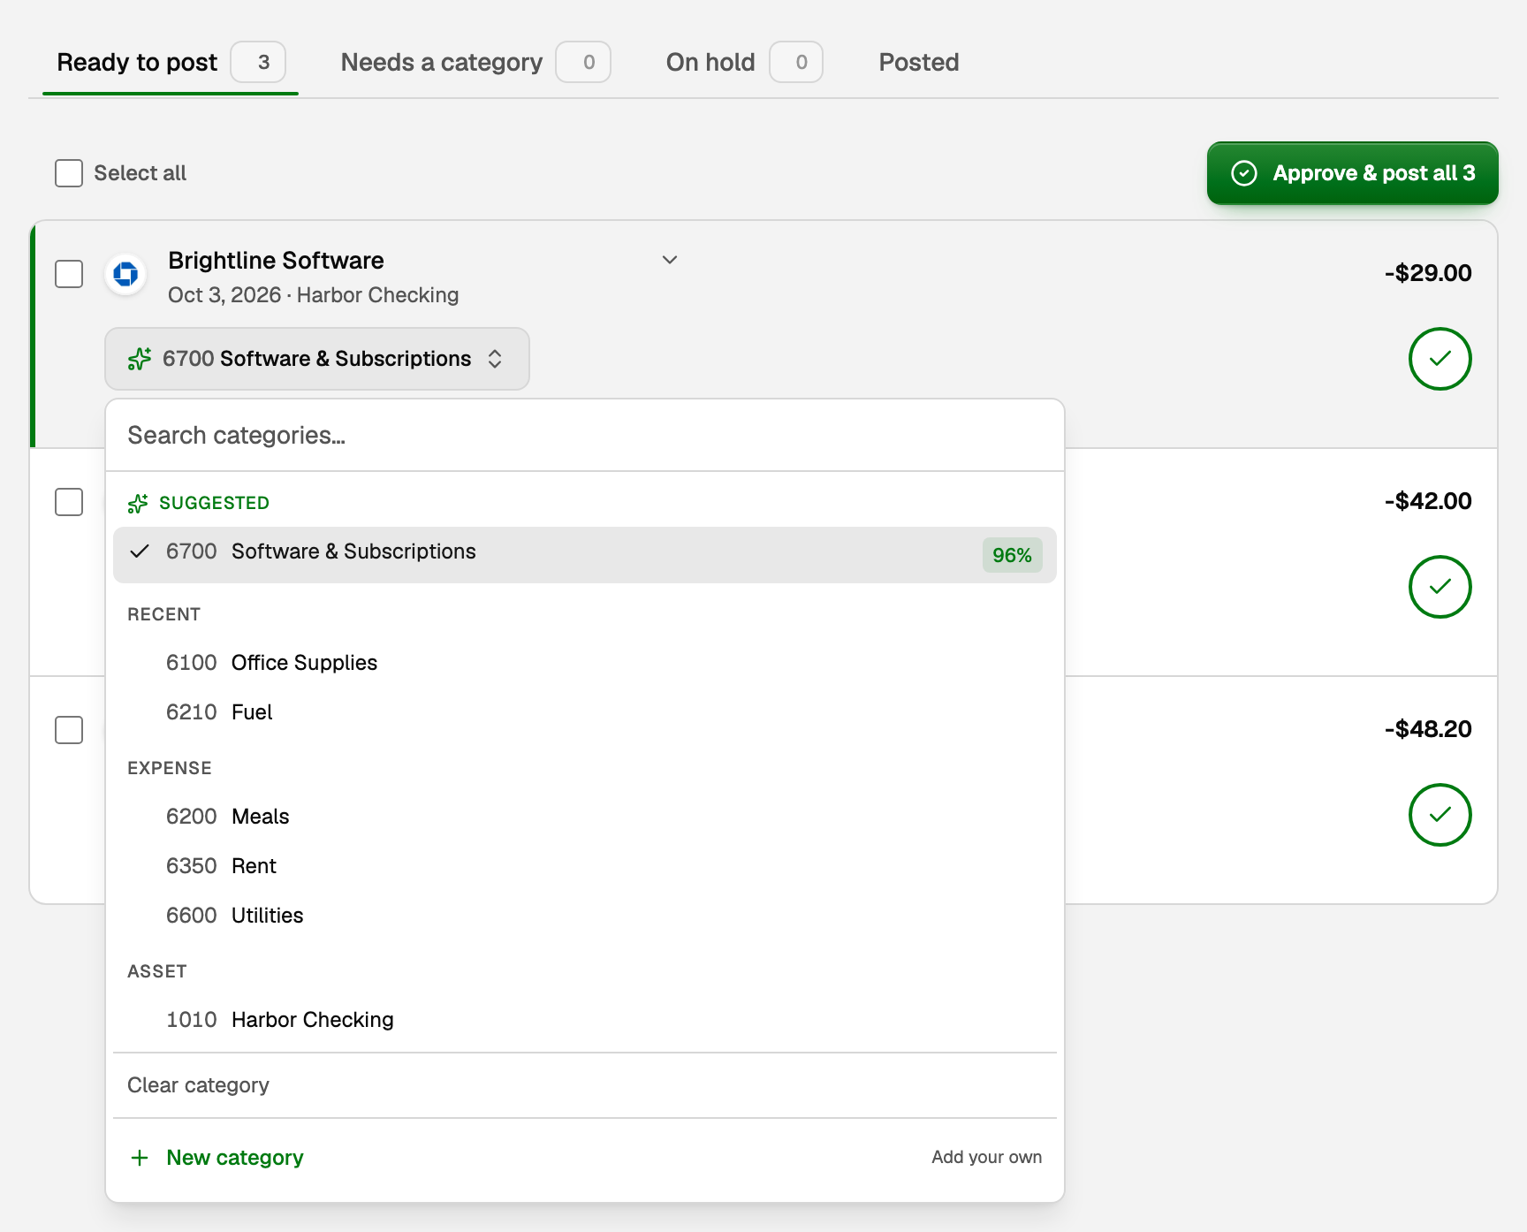Screen dimensions: 1527x1232
Task: Click the 96% confidence badge
Action: (x=1013, y=555)
